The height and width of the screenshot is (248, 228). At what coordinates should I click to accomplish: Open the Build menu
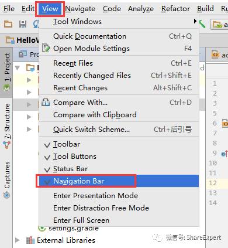205,9
